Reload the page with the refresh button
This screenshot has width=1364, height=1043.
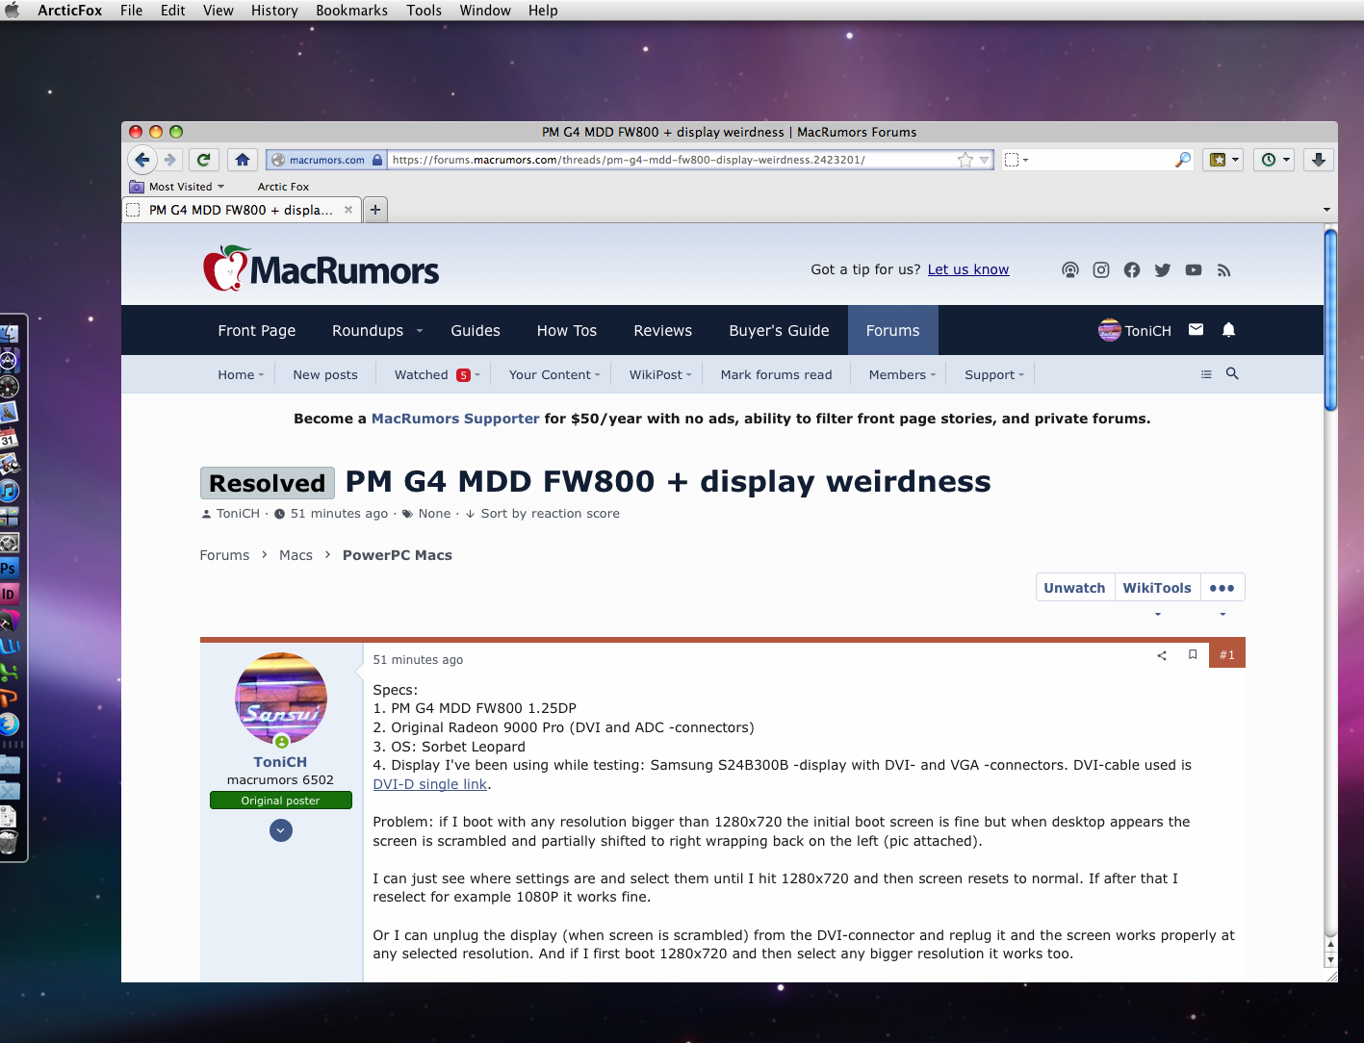click(203, 160)
